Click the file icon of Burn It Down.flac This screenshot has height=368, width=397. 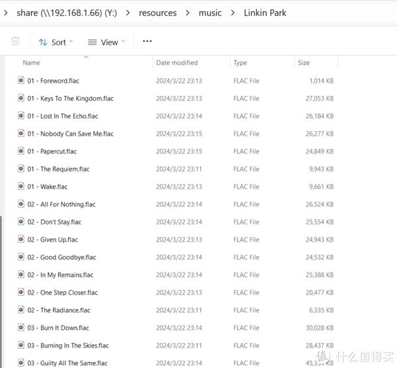click(x=21, y=328)
